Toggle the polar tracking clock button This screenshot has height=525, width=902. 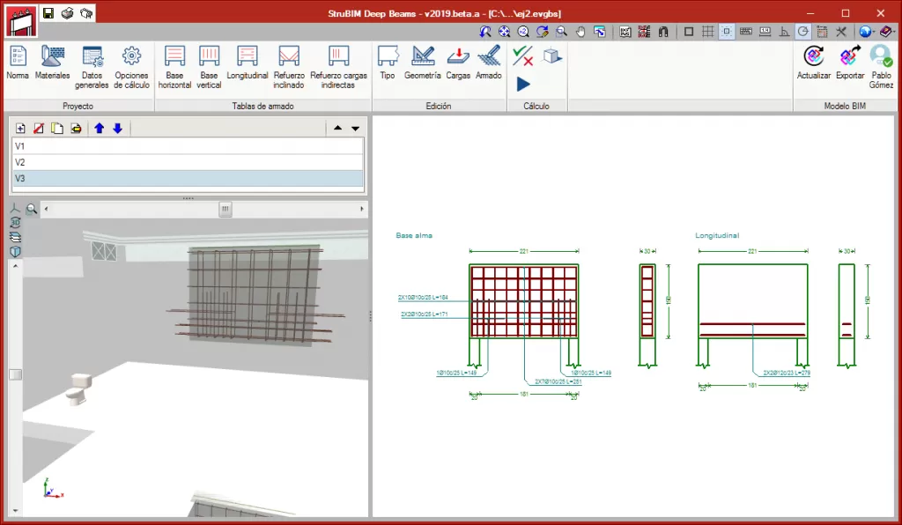point(803,31)
